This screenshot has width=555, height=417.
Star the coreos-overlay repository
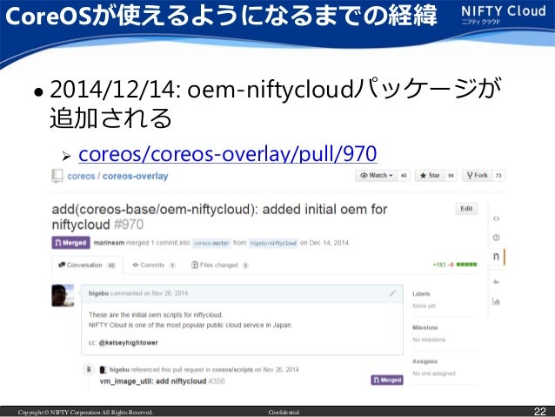pos(430,175)
